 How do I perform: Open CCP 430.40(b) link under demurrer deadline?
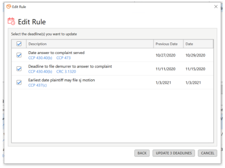40,71
